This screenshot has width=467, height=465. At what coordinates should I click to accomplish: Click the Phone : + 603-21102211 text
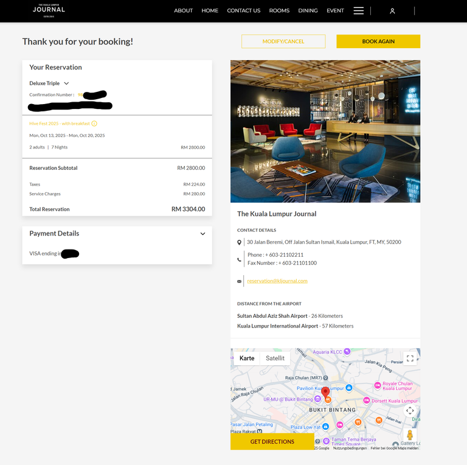point(275,255)
